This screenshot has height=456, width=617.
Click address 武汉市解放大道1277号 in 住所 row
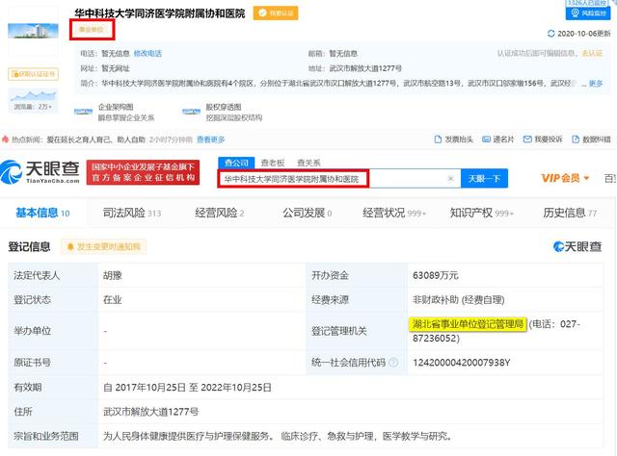150,412
